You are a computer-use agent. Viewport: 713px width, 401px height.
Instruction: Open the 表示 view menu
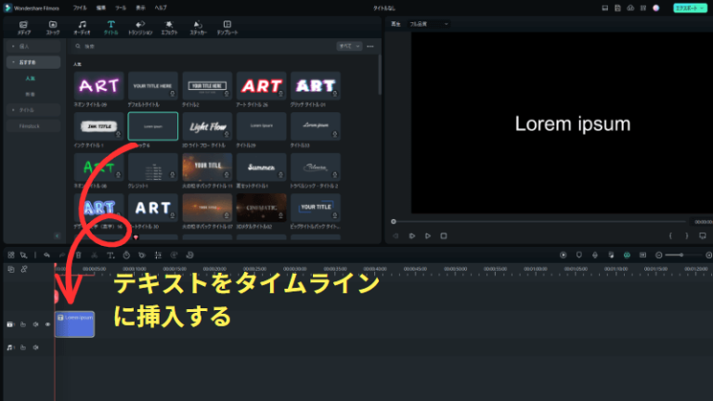pos(140,8)
